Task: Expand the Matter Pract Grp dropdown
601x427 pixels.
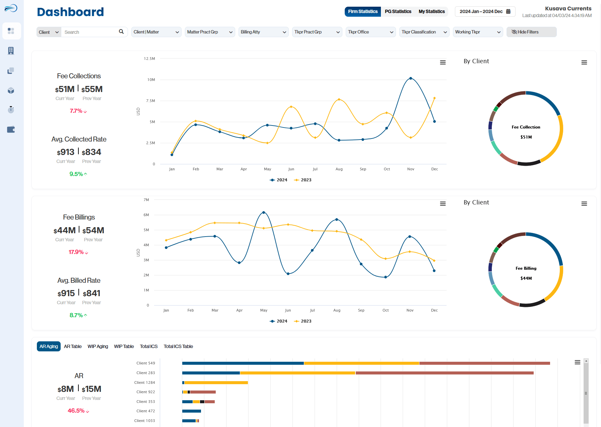Action: click(x=210, y=32)
